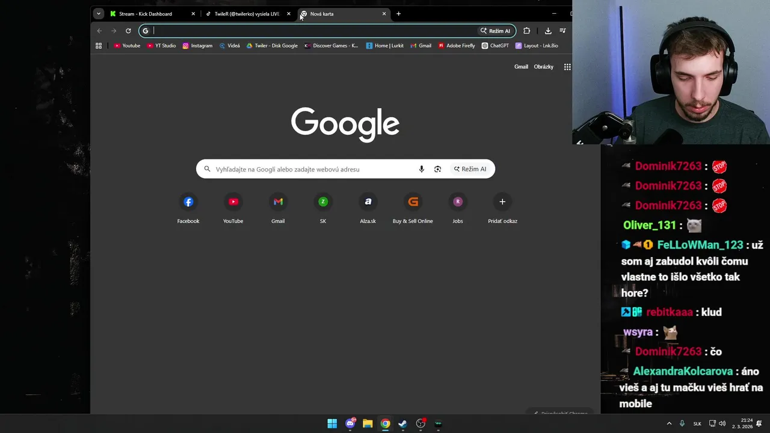770x433 pixels.
Task: Search by image with Google Lens icon
Action: coord(437,169)
